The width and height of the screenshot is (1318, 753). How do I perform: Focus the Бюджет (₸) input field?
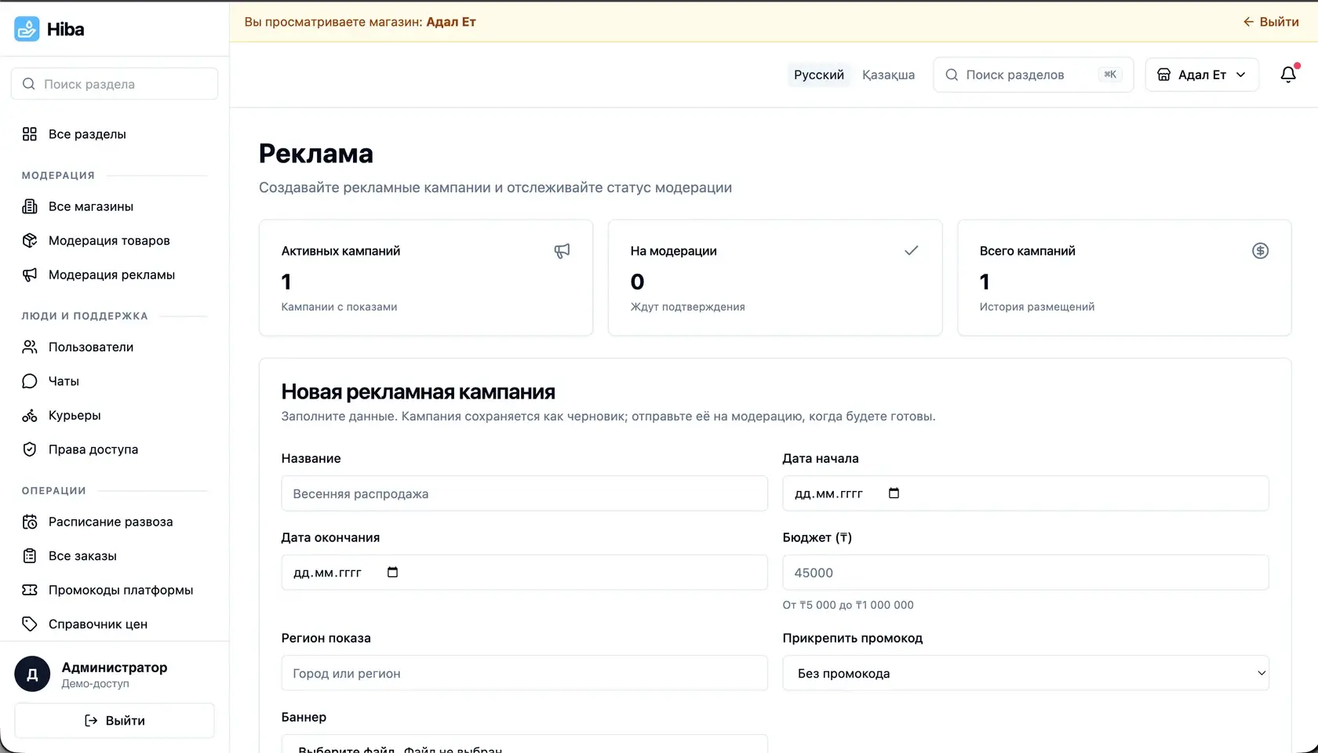1025,573
